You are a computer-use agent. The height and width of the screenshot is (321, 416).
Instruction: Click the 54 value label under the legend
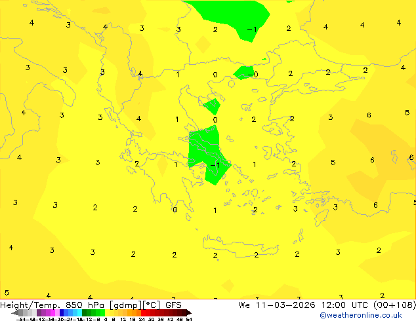click(189, 319)
